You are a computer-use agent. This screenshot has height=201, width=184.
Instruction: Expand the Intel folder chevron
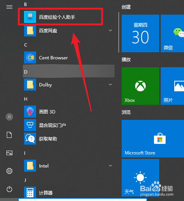pyautogui.click(x=110, y=166)
